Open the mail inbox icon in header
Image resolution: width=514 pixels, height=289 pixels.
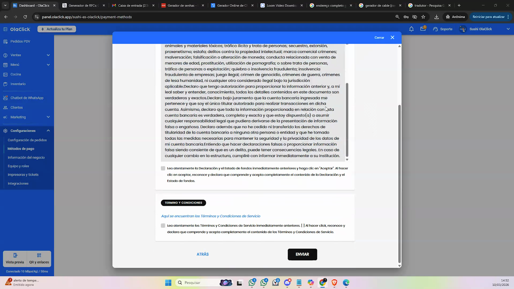[x=423, y=29]
